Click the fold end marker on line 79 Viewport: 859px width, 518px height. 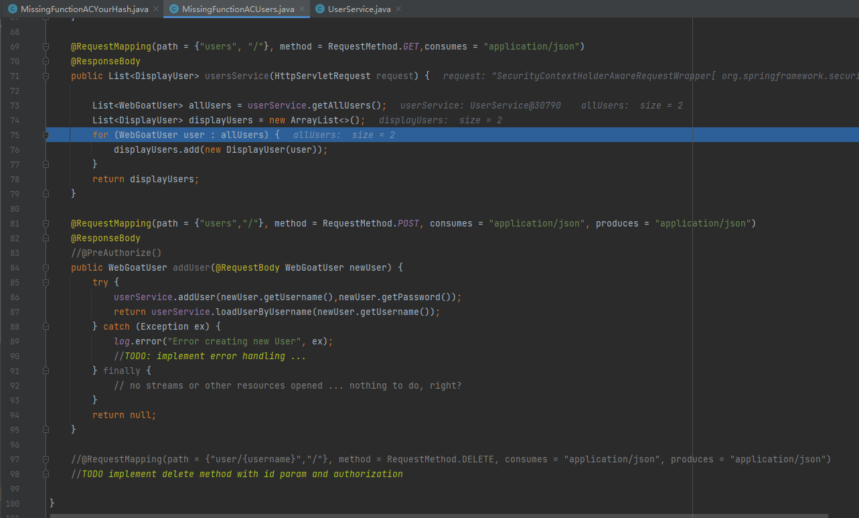pos(46,194)
